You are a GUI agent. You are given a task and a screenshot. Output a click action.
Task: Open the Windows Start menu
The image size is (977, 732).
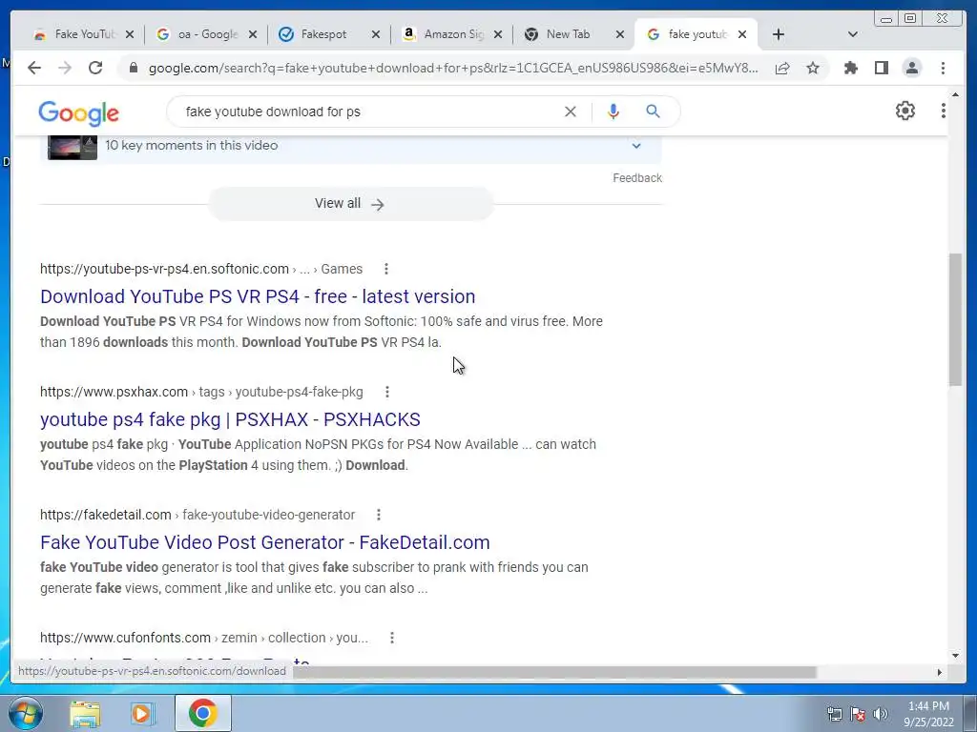[26, 713]
